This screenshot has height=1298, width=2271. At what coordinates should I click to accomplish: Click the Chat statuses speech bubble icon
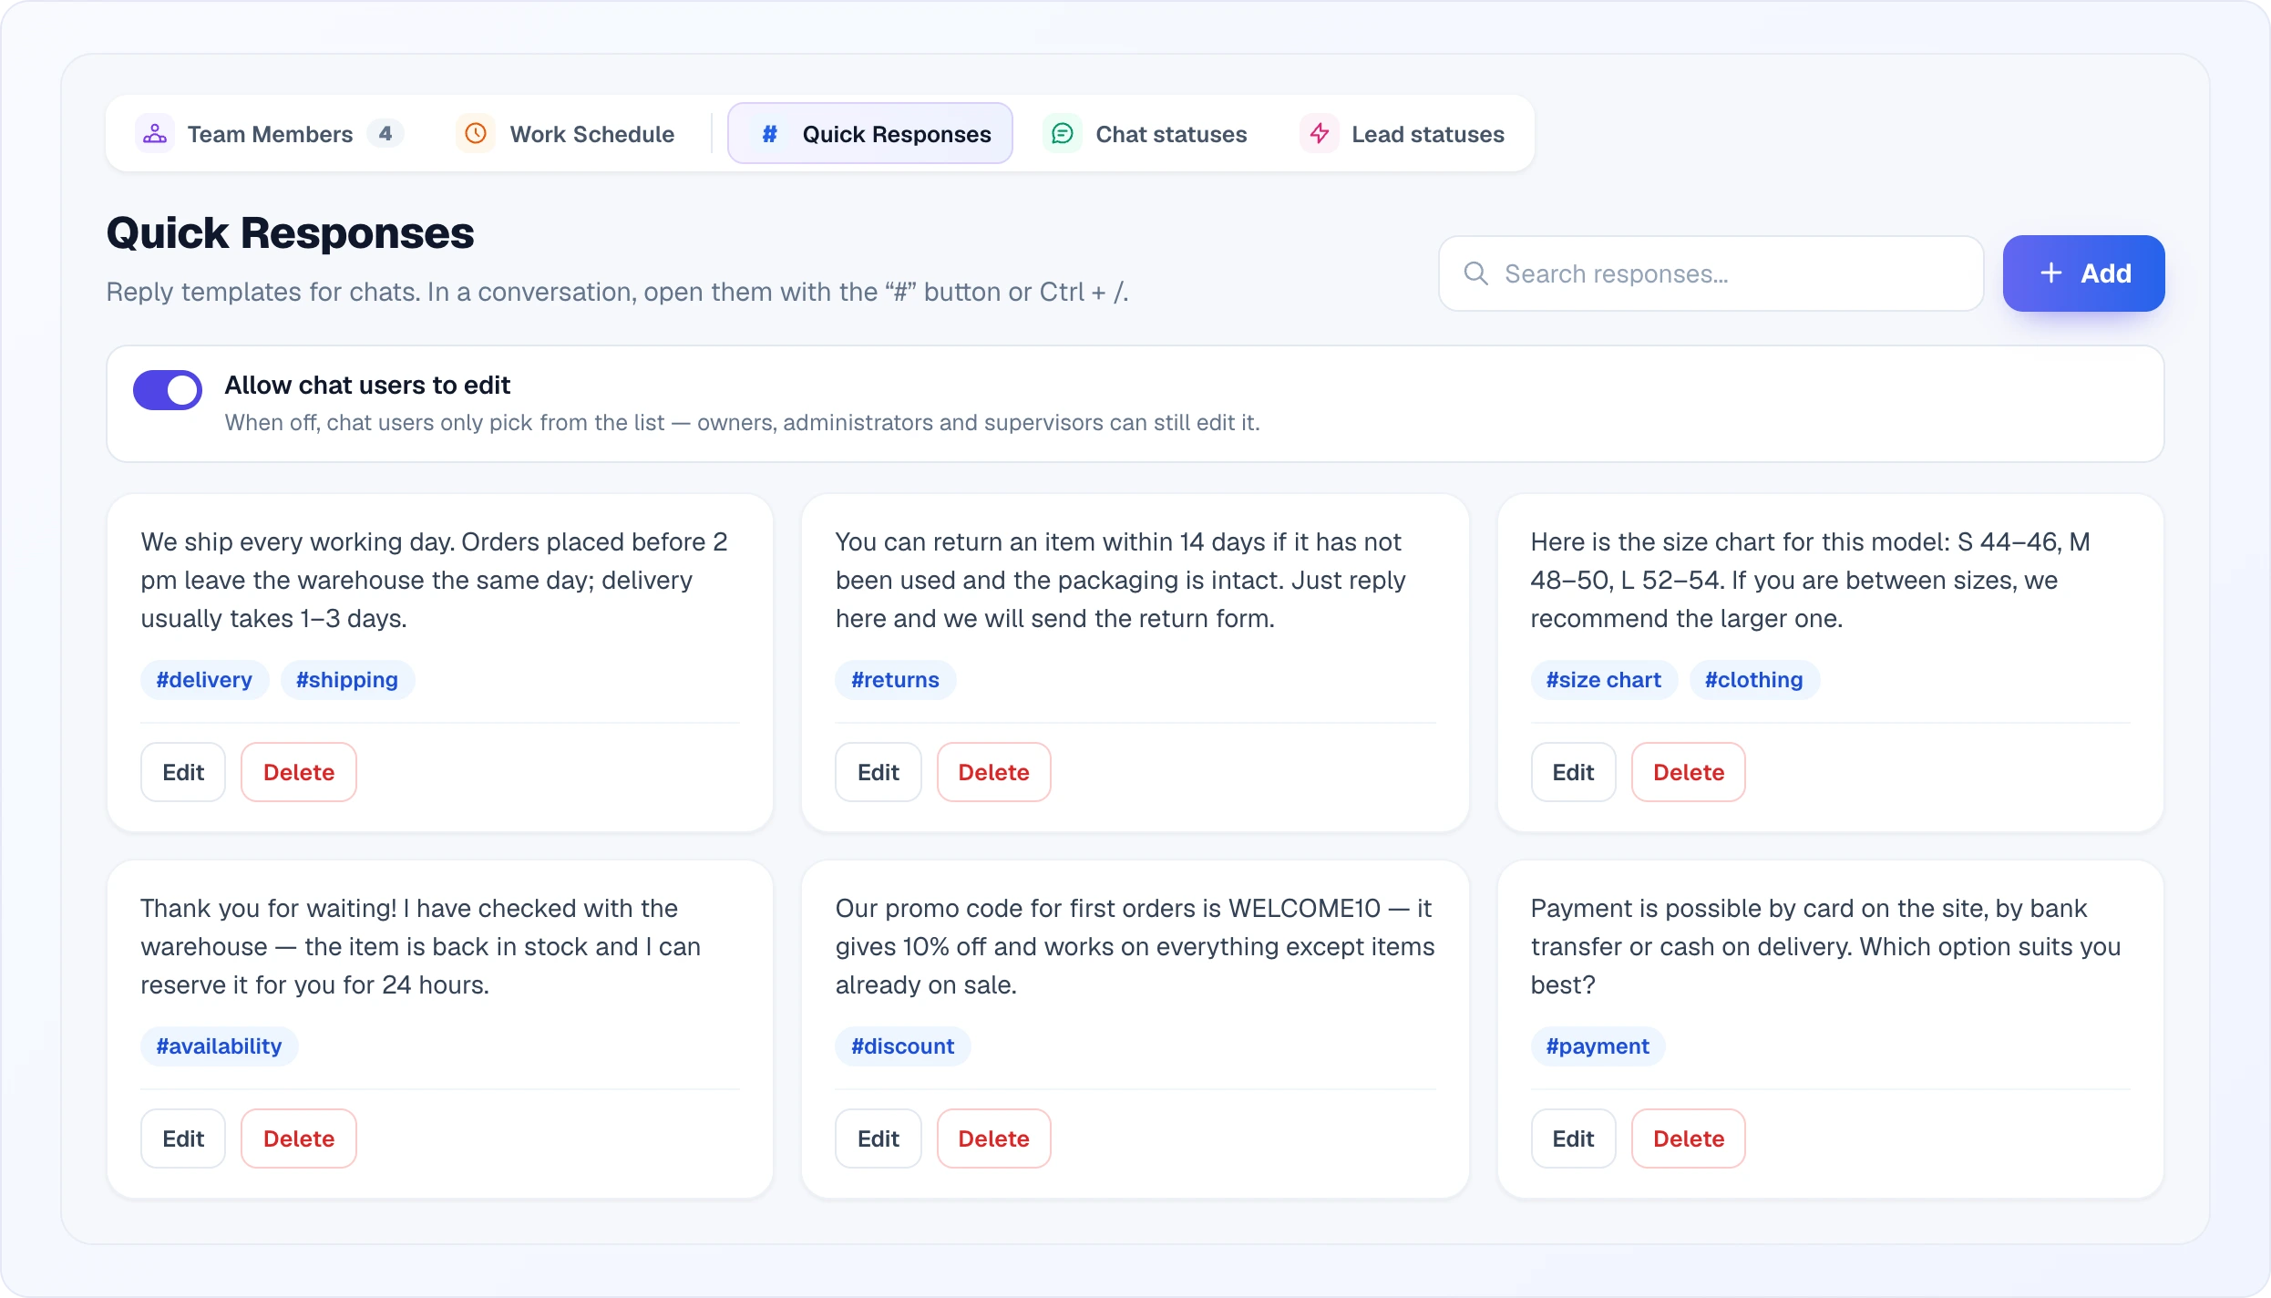(x=1062, y=134)
